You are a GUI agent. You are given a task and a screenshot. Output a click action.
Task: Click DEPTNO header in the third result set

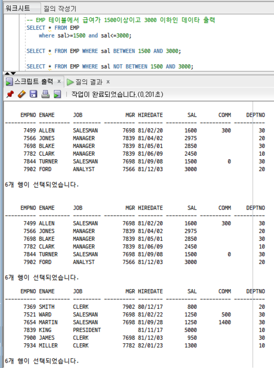pyautogui.click(x=255, y=291)
